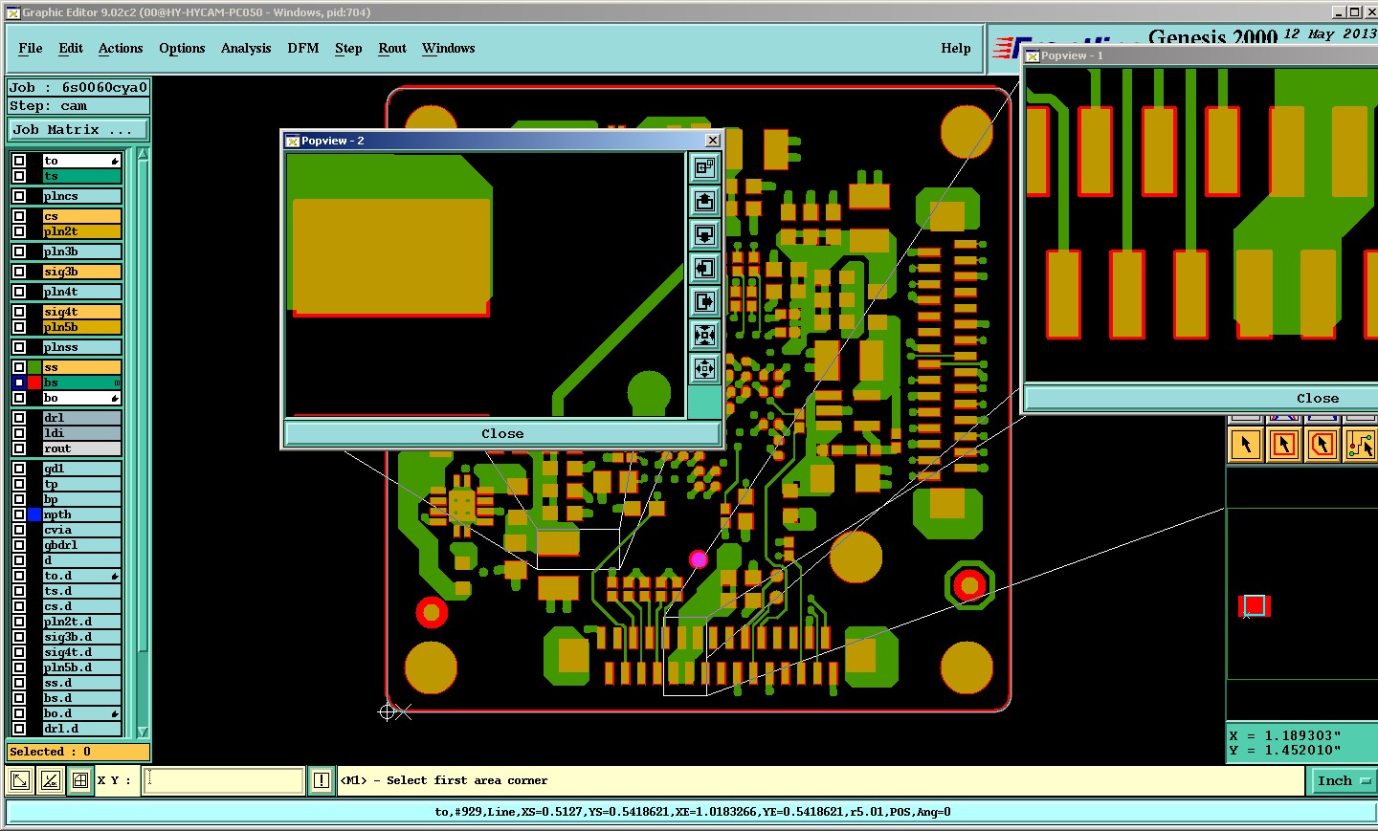Toggle display checkbox for 'cs' layer

[19, 216]
